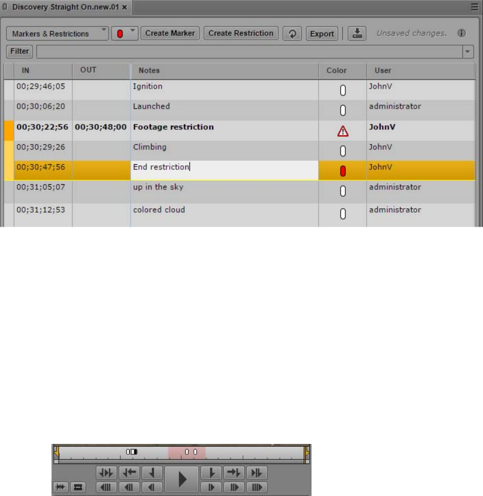Select Discovery Straight On.new.01 tab
The image size is (483, 496).
pos(65,7)
